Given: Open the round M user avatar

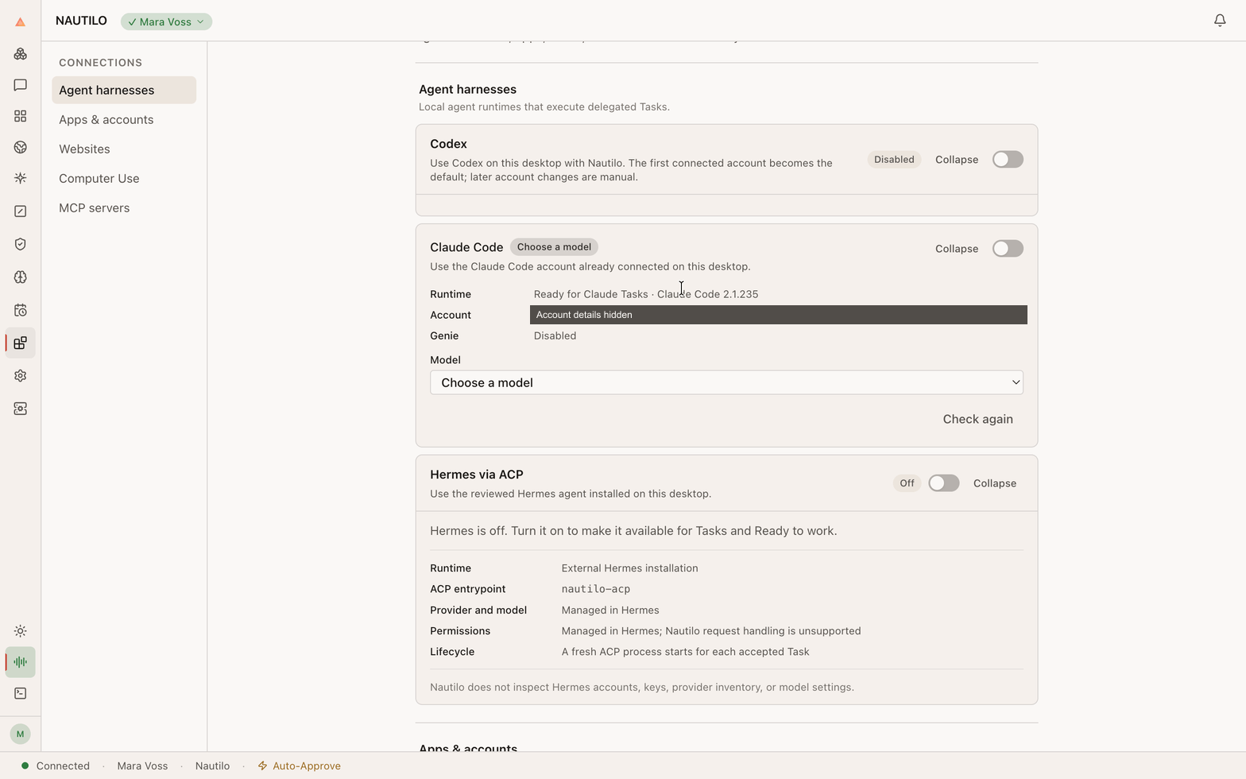Looking at the screenshot, I should (x=21, y=734).
